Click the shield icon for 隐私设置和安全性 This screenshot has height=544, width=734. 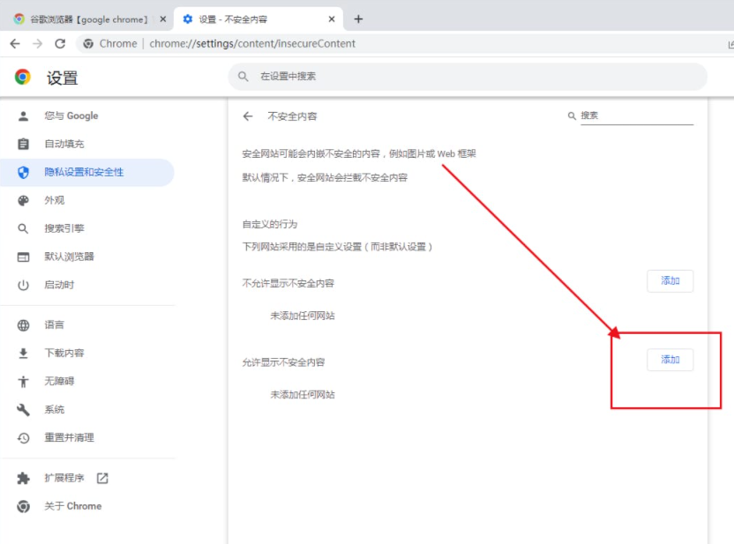[x=23, y=172]
